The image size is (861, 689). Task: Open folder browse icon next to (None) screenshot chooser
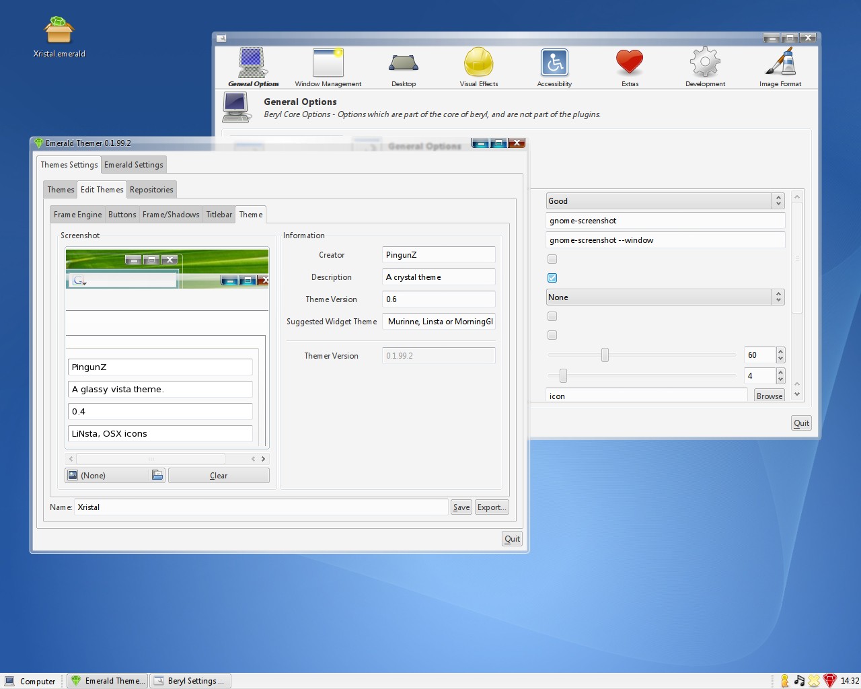157,475
